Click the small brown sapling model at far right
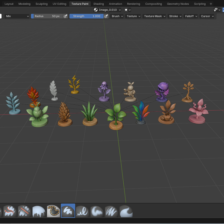Screen dimensions: 224x224 pyautogui.click(x=188, y=92)
